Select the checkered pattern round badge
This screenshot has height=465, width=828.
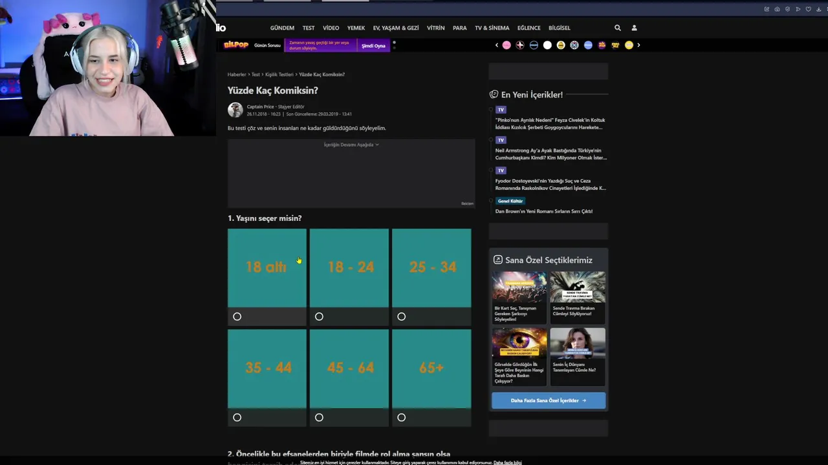[574, 45]
